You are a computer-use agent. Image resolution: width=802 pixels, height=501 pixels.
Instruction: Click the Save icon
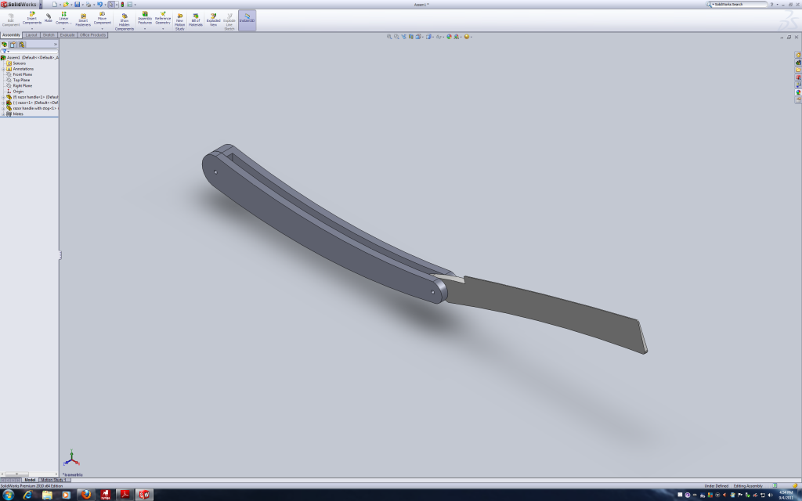[78, 4]
